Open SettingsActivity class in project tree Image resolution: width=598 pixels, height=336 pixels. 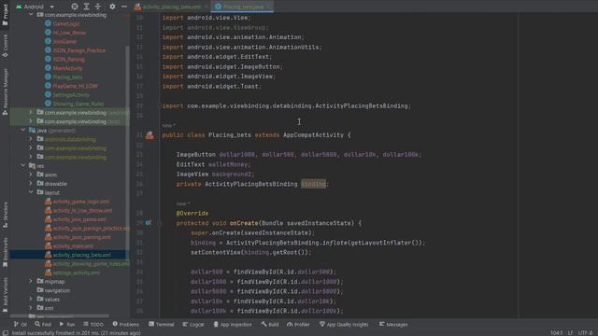pyautogui.click(x=71, y=95)
